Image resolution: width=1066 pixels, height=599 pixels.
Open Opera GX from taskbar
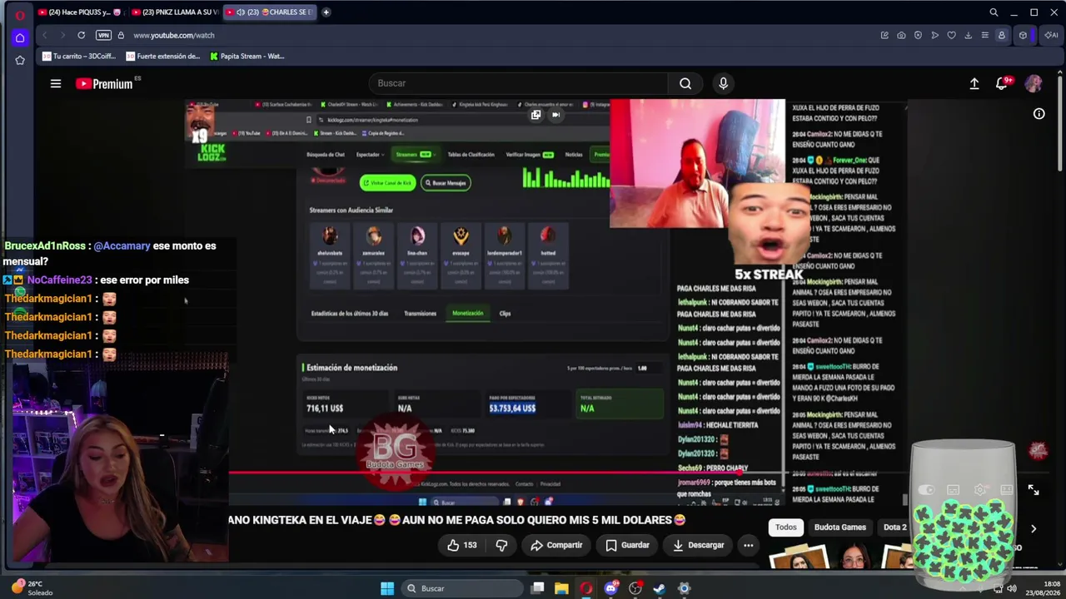pyautogui.click(x=586, y=588)
